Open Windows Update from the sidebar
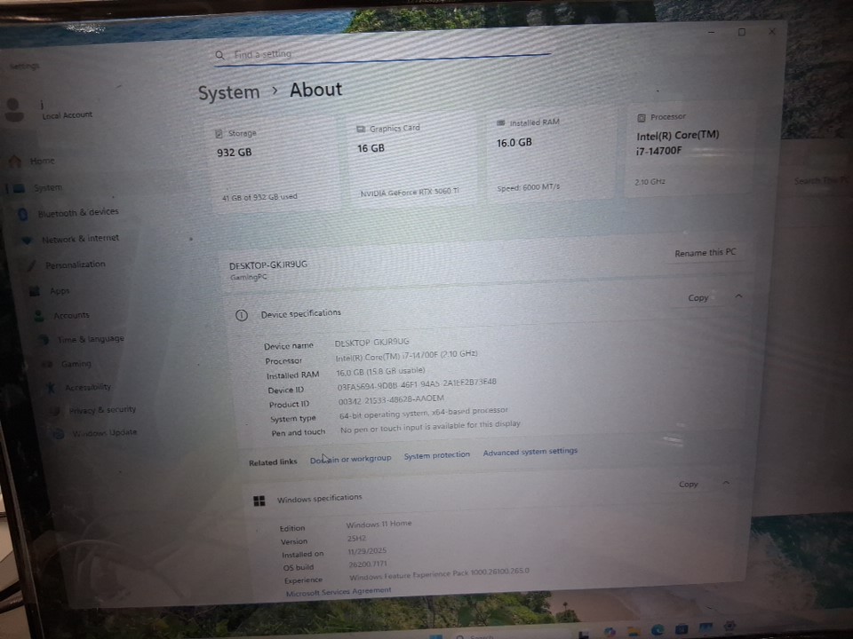Viewport: 853px width, 639px height. (x=104, y=433)
